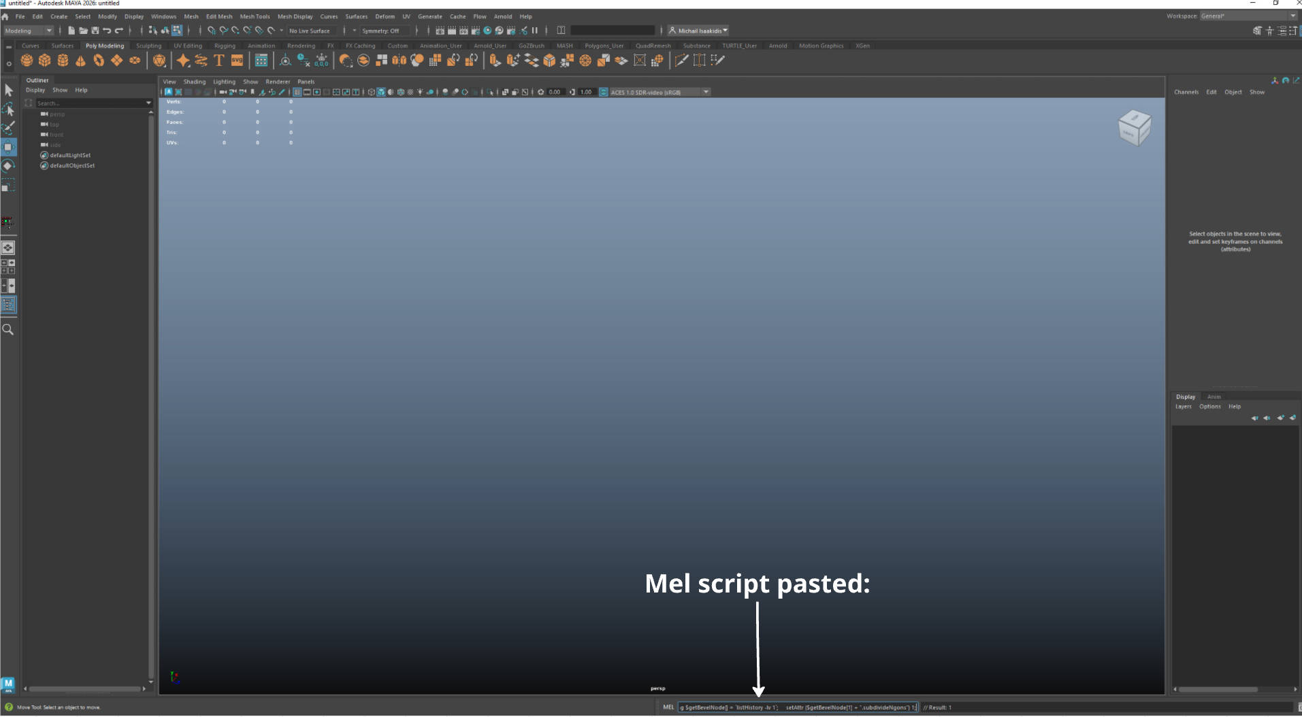Click the ViewCube in the viewport
Image resolution: width=1302 pixels, height=717 pixels.
point(1134,127)
